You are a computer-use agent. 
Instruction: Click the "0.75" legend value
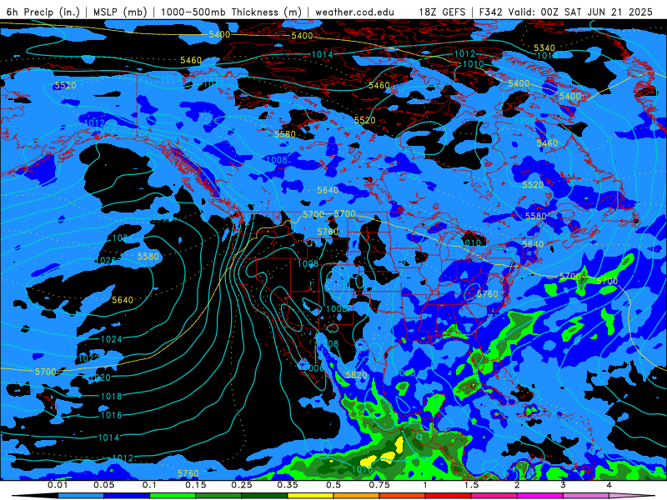tap(379, 485)
